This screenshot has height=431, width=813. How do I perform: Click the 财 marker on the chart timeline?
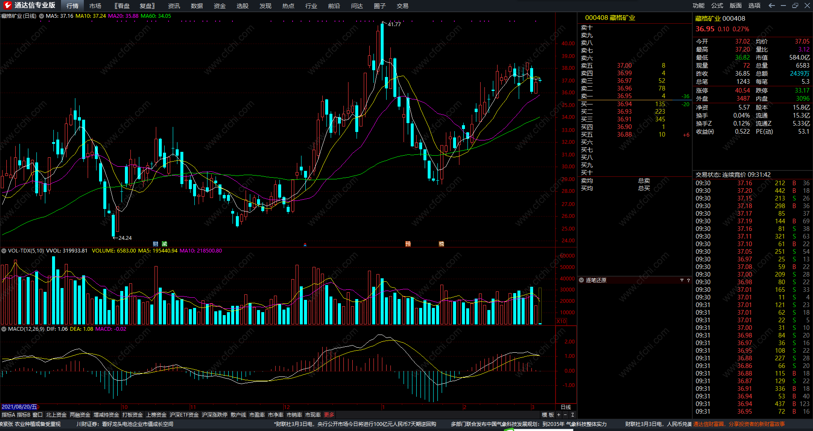pos(155,244)
